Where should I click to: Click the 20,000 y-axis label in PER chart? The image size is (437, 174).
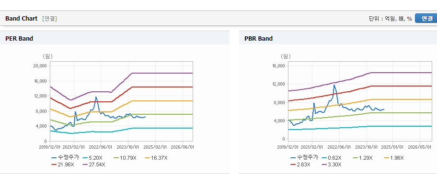pyautogui.click(x=40, y=66)
